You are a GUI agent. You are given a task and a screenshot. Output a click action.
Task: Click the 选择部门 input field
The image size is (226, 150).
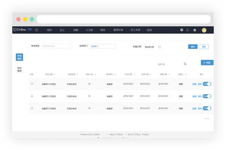(x=103, y=46)
